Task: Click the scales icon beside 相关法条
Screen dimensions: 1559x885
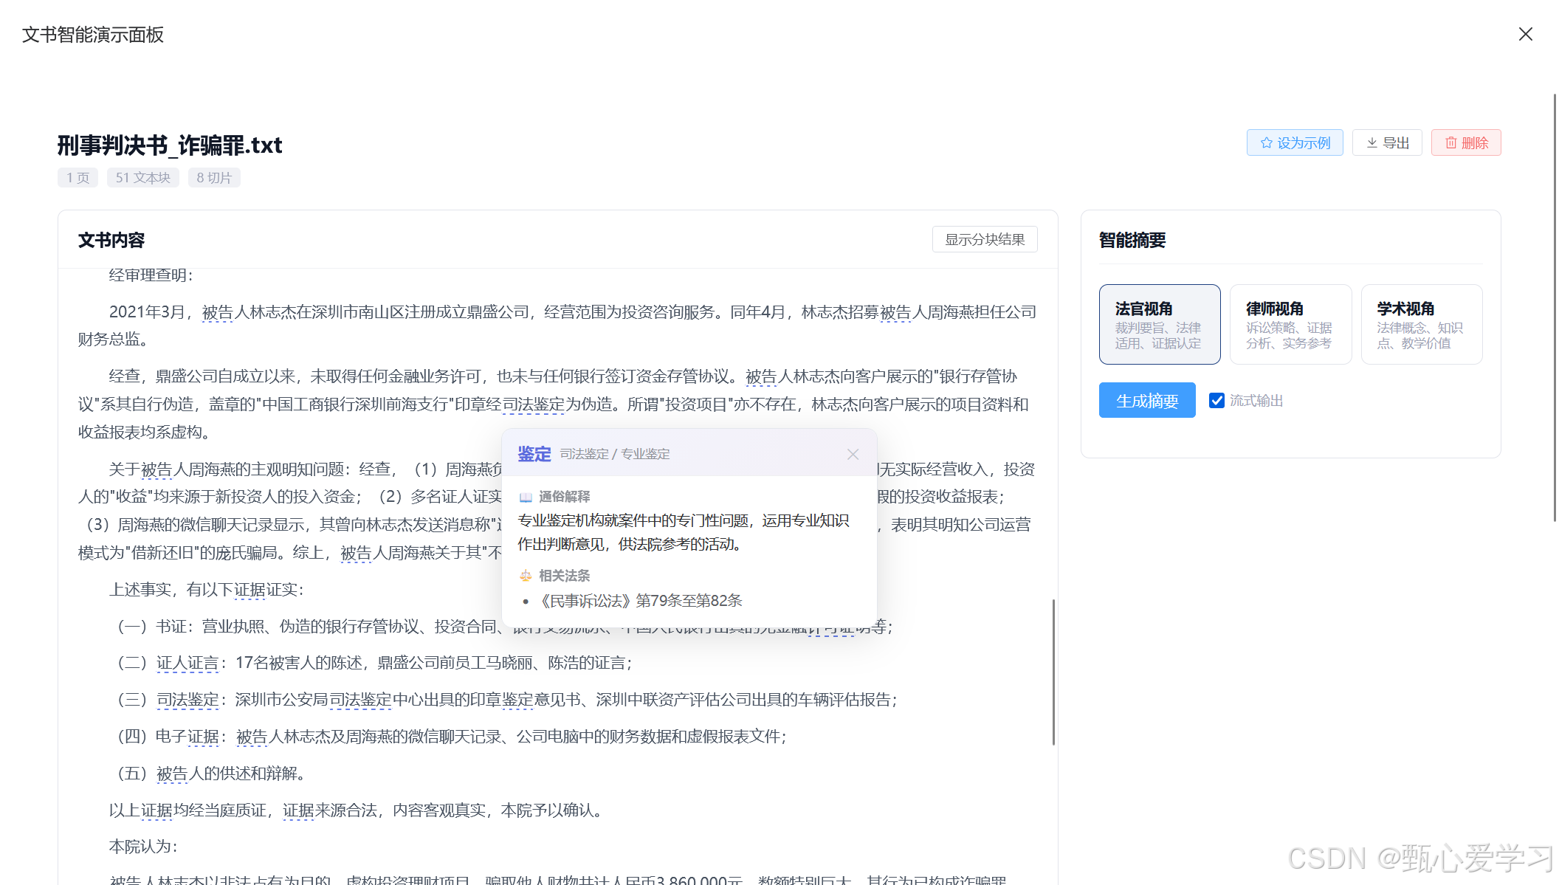Action: coord(526,576)
